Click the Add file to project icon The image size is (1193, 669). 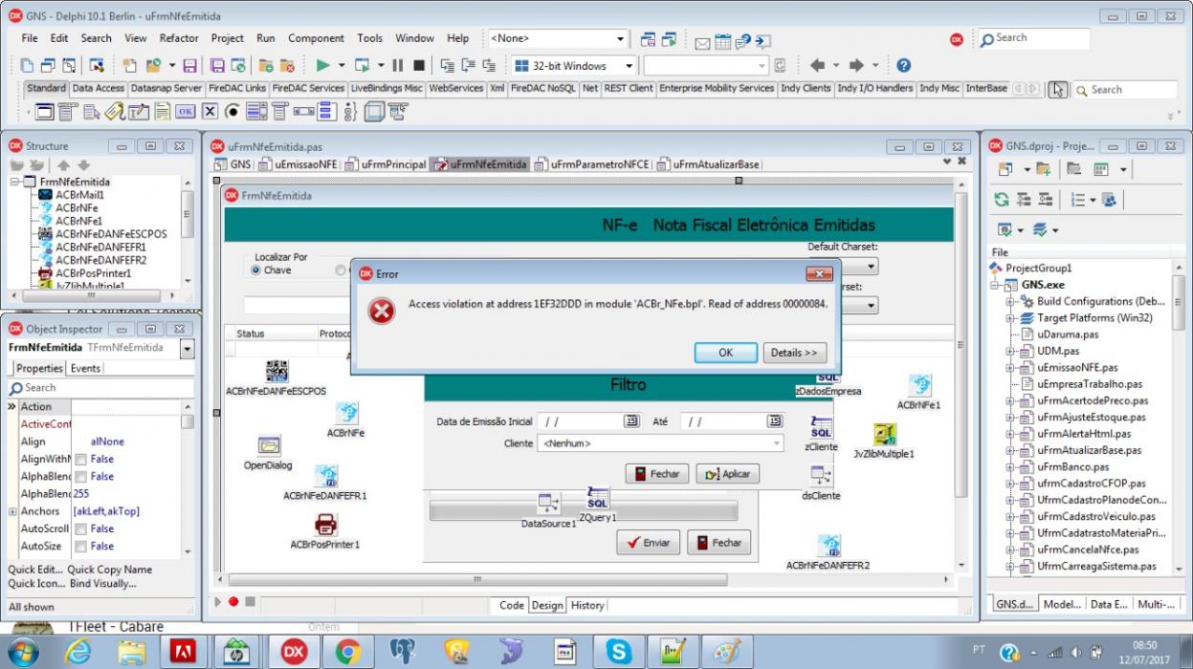(x=1044, y=169)
